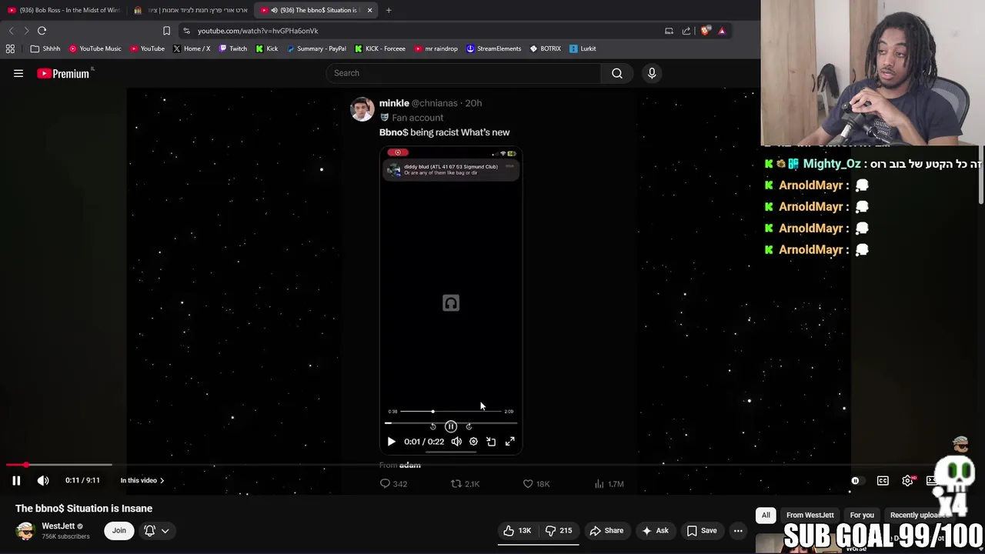
Task: Click the embedded tweet picture-in-picture icon
Action: pyautogui.click(x=491, y=442)
